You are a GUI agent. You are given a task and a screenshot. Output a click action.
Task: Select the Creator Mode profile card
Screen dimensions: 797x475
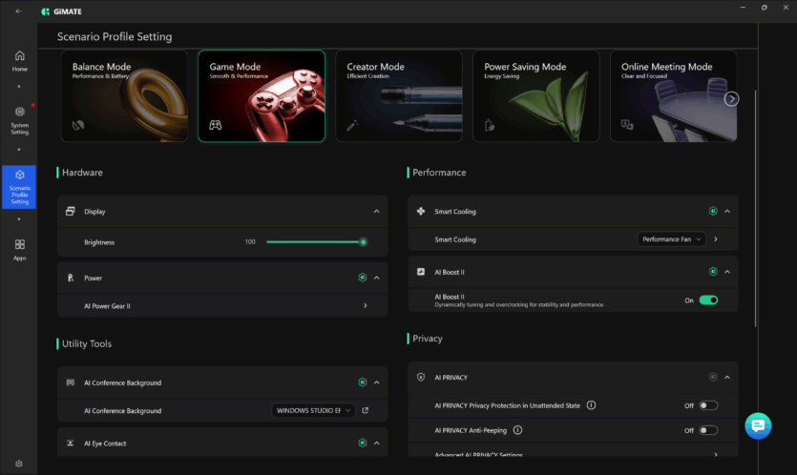(x=398, y=95)
